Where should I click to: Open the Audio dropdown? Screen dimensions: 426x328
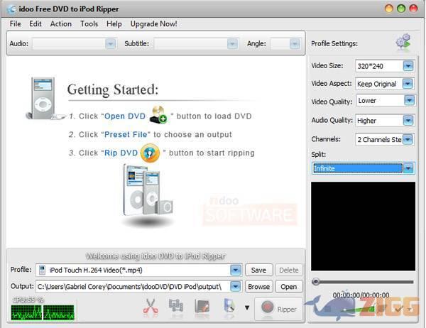pos(110,44)
